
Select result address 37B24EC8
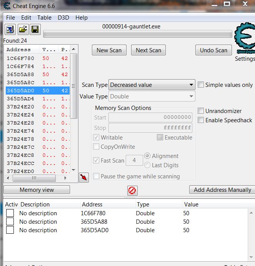click(20, 155)
